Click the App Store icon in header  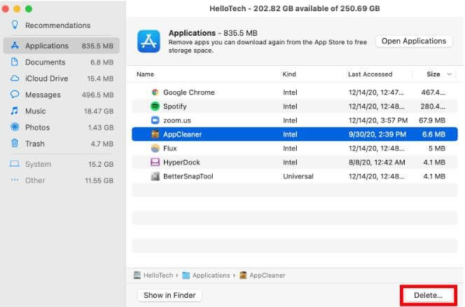pyautogui.click(x=151, y=41)
